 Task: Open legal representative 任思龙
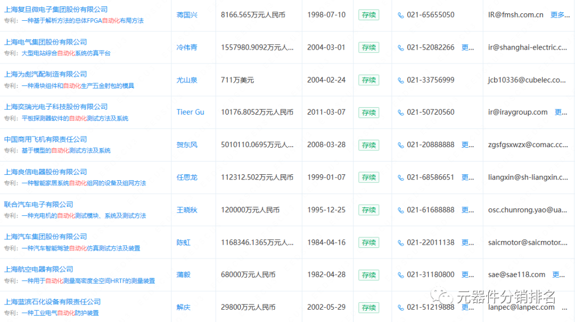pos(187,178)
